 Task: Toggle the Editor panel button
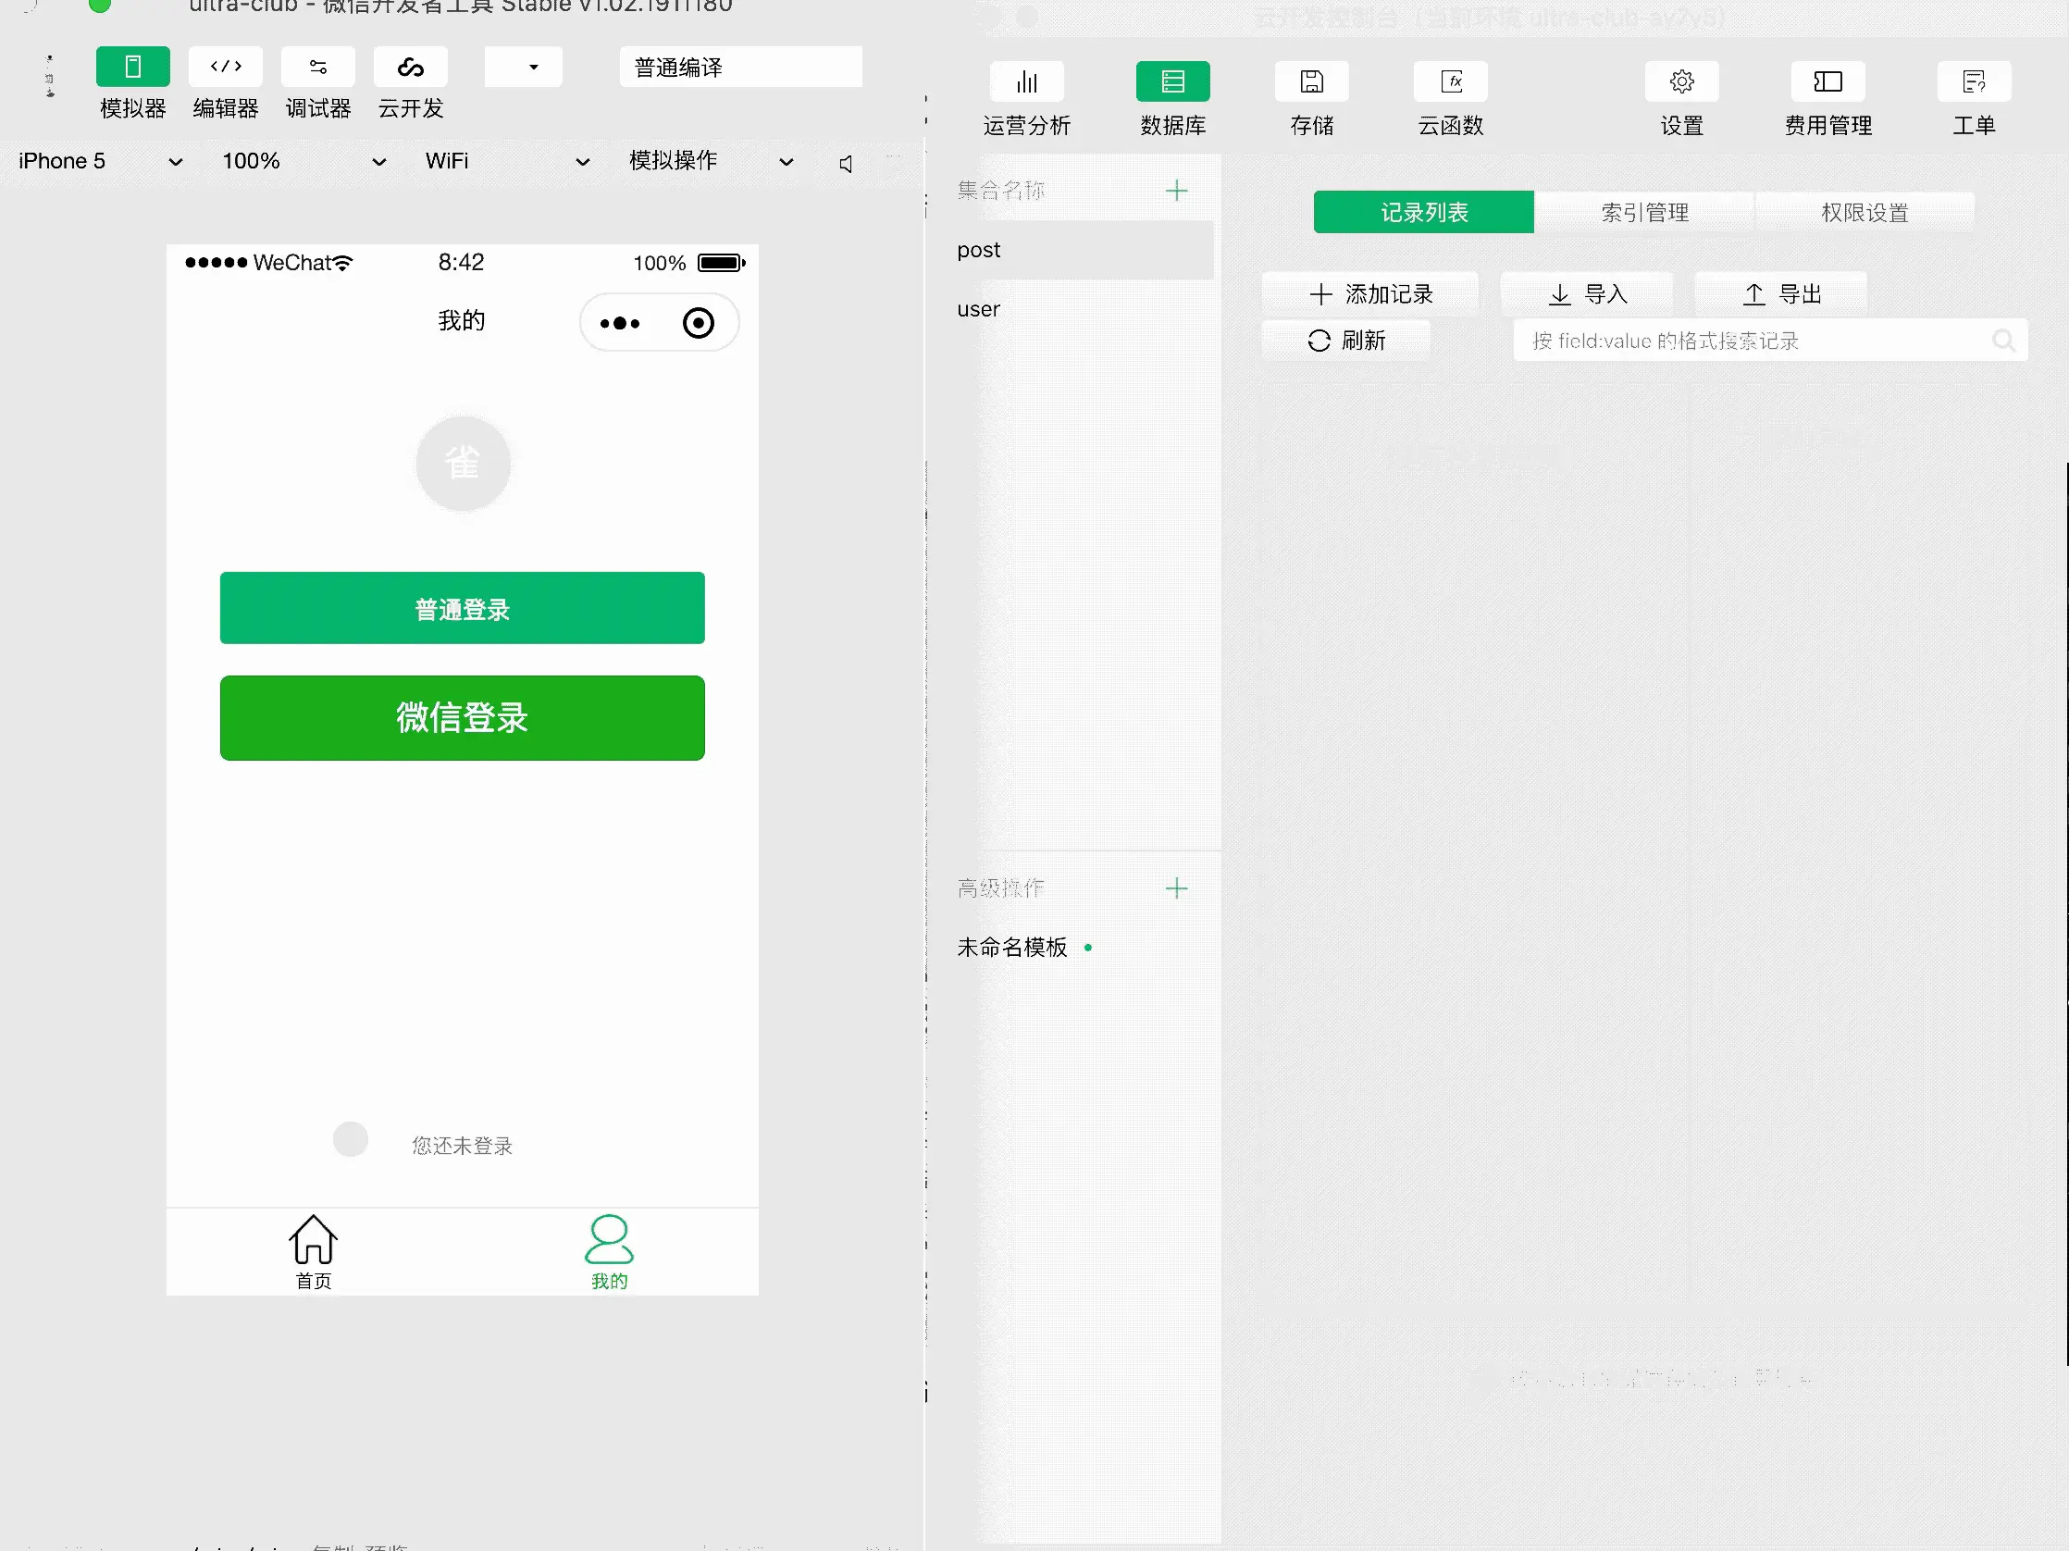(226, 67)
